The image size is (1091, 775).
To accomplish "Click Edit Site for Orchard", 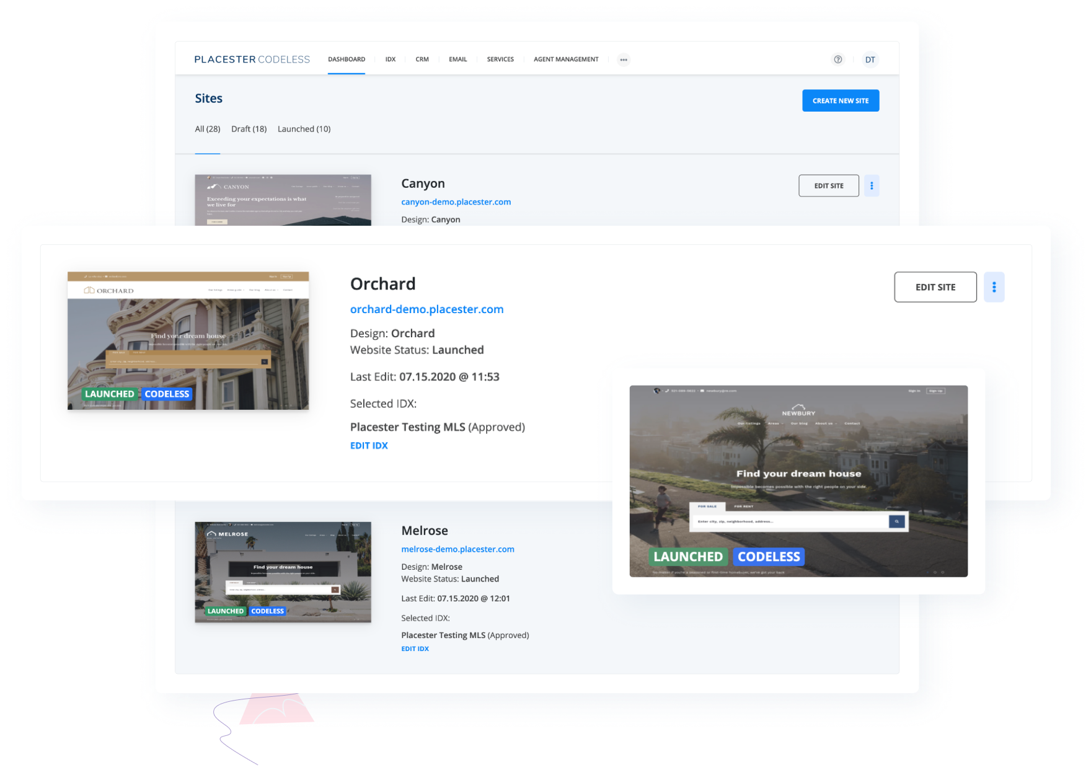I will click(935, 287).
